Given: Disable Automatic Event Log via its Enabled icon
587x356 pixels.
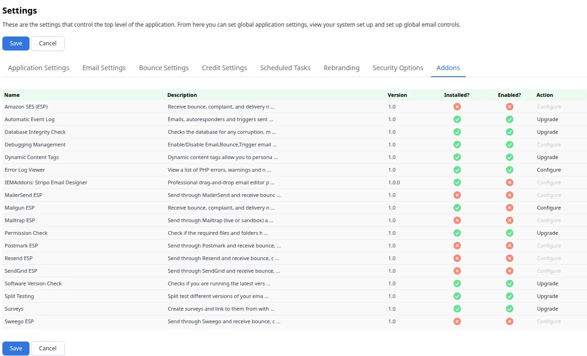Looking at the screenshot, I should (510, 119).
